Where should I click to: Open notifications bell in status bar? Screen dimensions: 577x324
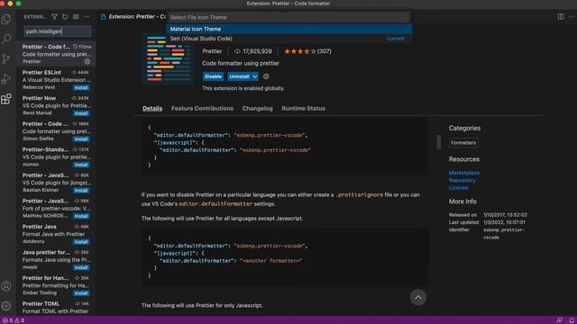572,320
